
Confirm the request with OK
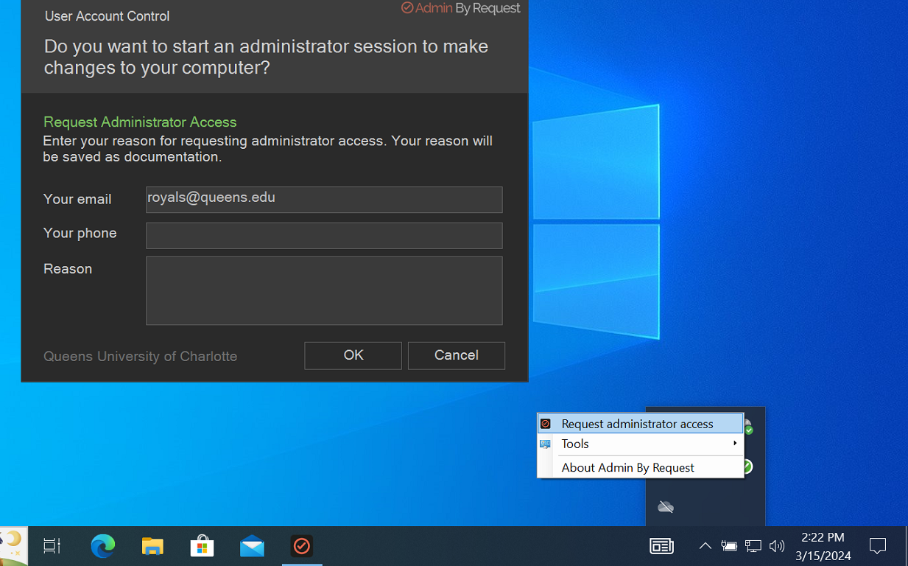point(353,355)
